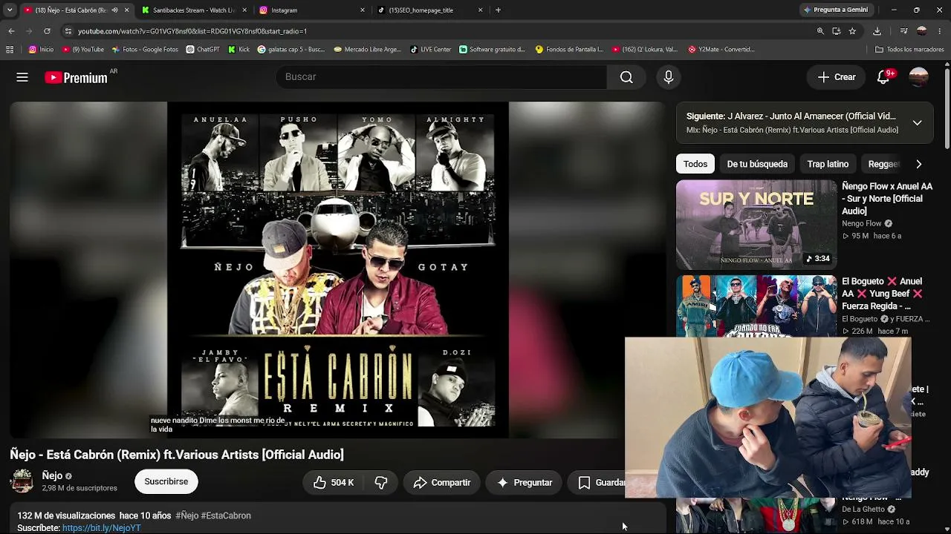This screenshot has height=534, width=951.
Task: Click the search magnifier button
Action: (x=626, y=77)
